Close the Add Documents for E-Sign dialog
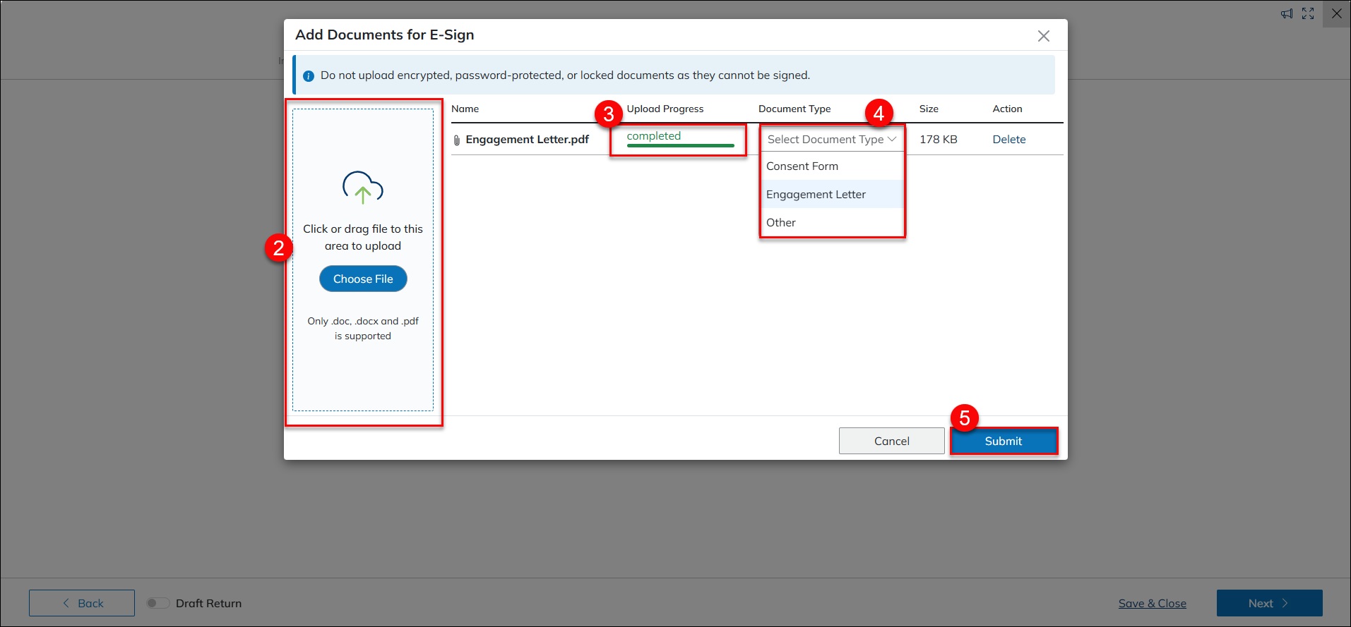The image size is (1351, 627). point(1043,36)
